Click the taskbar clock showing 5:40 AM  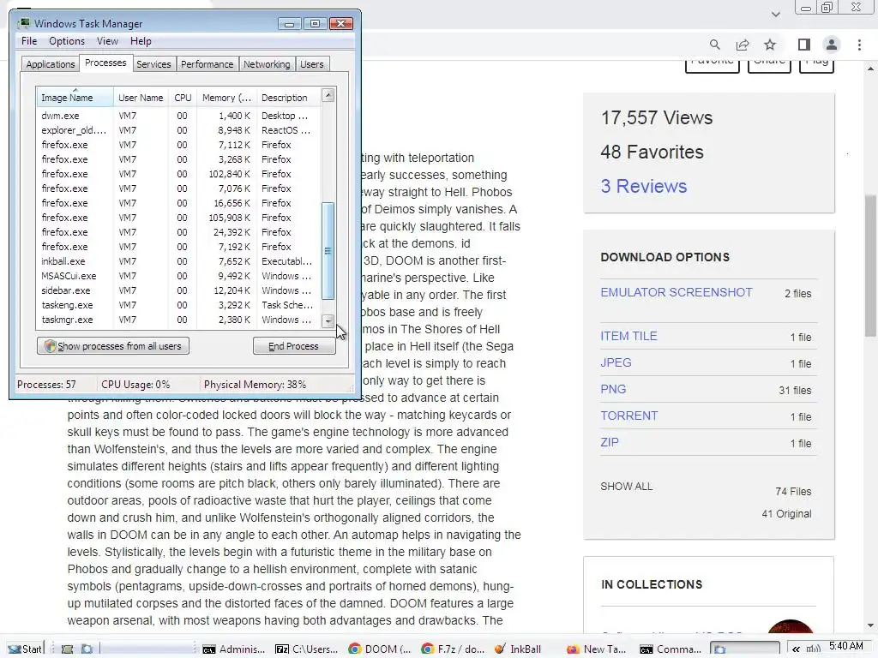[846, 646]
